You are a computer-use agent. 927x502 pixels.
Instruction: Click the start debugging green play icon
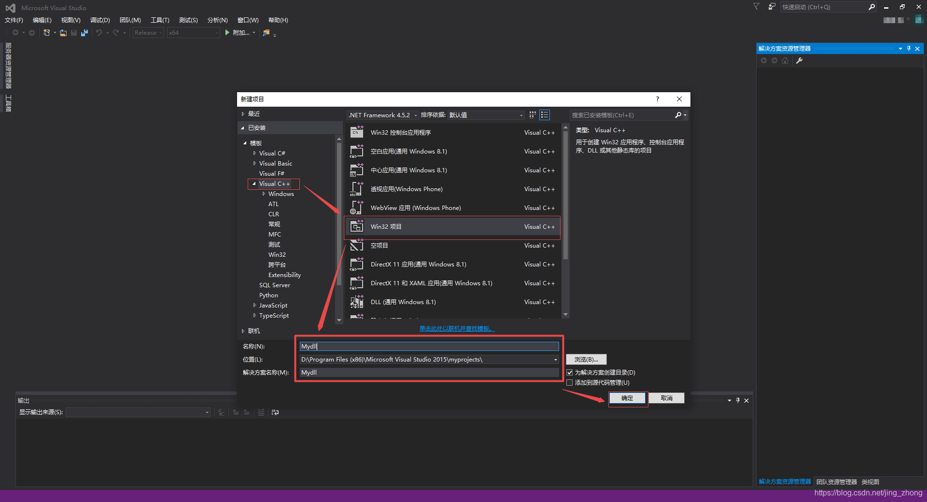pyautogui.click(x=227, y=32)
